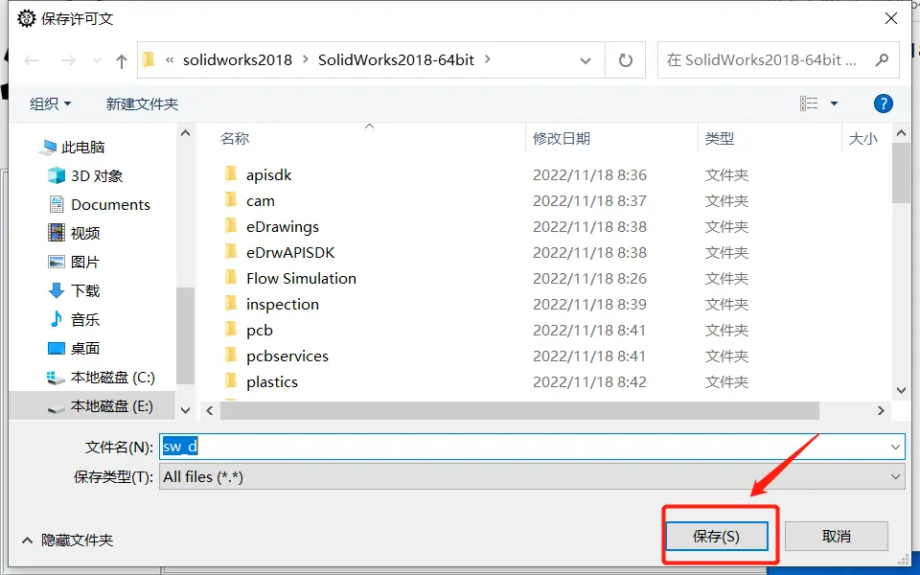
Task: Click the horizontal scrollbar left arrow
Action: click(x=210, y=411)
